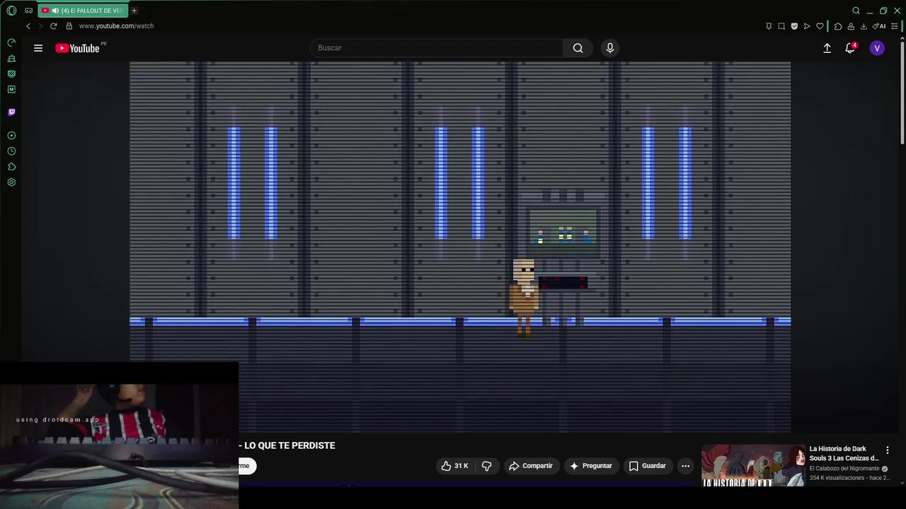Open the easy setup sliders icon
The height and width of the screenshot is (509, 906).
point(894,26)
